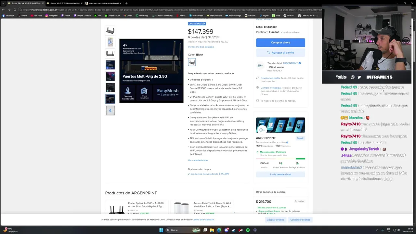416x234 pixels.
Task: Open the Wise bookmark
Action: click(276, 16)
